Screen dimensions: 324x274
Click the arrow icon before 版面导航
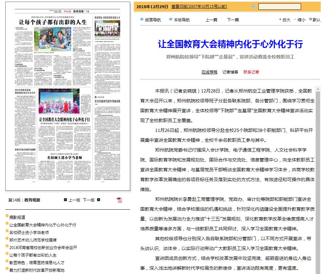click(x=142, y=19)
